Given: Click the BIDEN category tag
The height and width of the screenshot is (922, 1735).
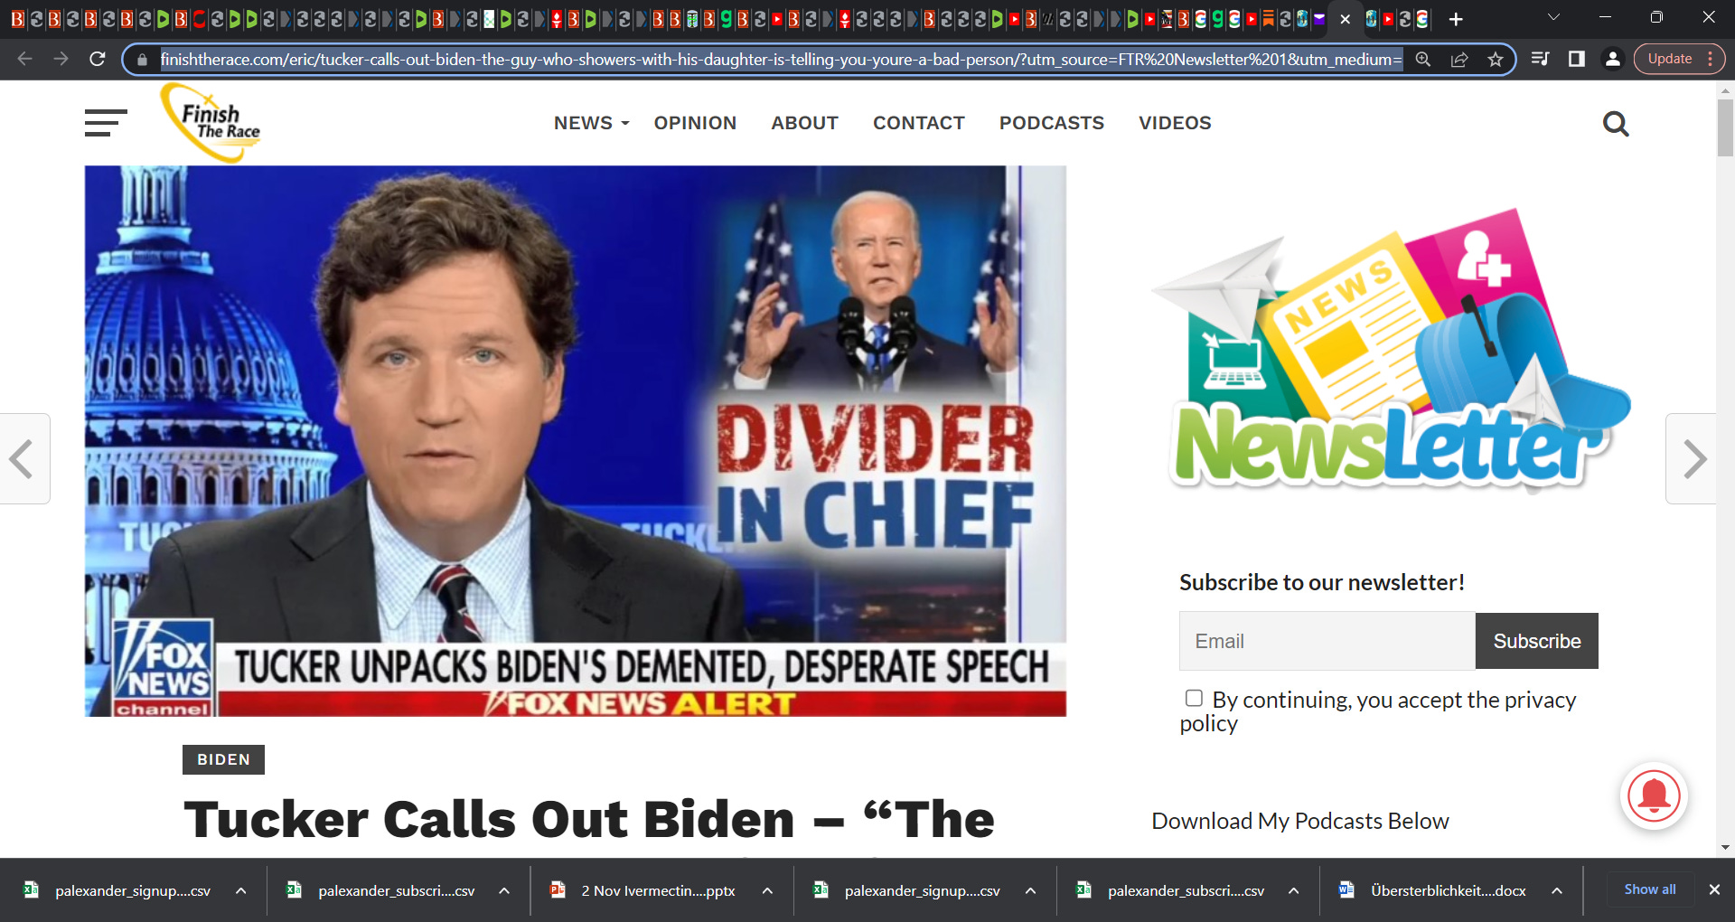Looking at the screenshot, I should (223, 759).
